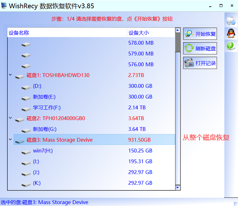
Task: Click the WishRecy app icon in title bar
Action: click(x=4, y=6)
